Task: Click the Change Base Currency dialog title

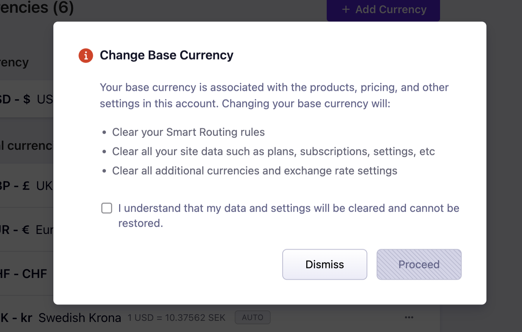Action: [166, 56]
